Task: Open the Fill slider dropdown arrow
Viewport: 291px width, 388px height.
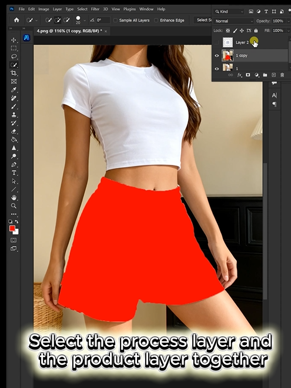Action: point(288,31)
